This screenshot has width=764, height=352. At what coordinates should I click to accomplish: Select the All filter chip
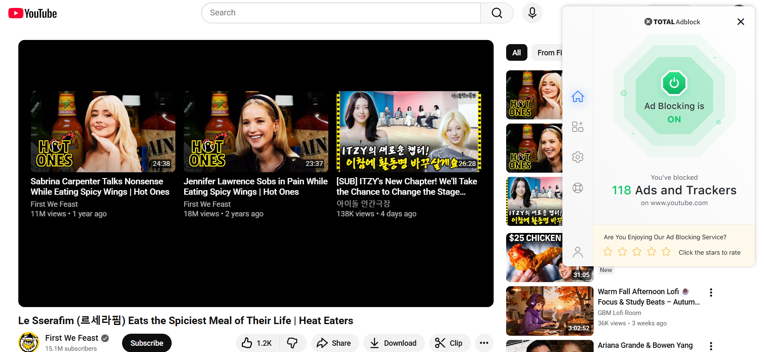pos(517,52)
